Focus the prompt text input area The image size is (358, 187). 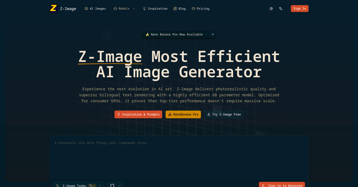(x=179, y=157)
